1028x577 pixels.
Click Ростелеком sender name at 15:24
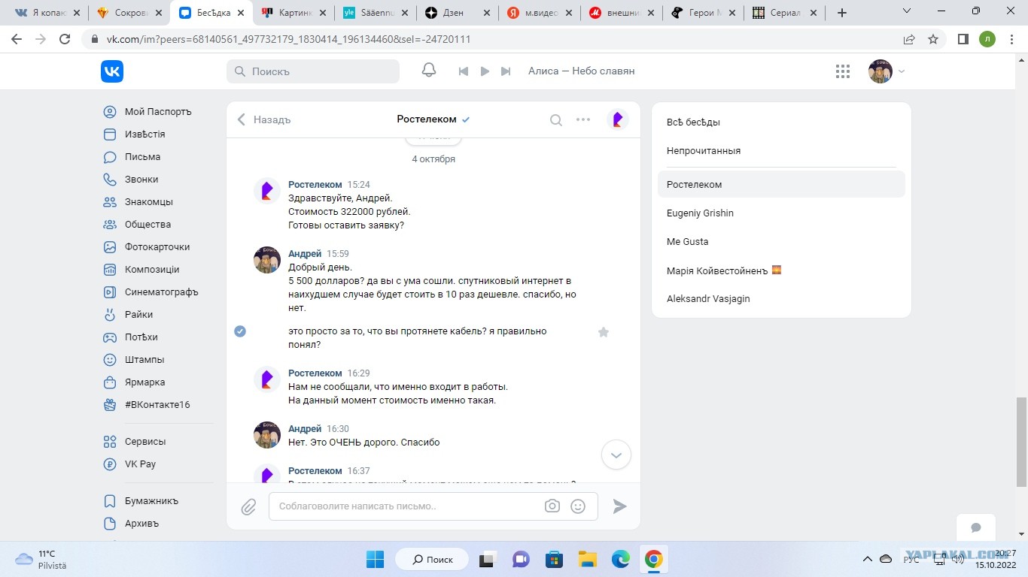coord(315,185)
